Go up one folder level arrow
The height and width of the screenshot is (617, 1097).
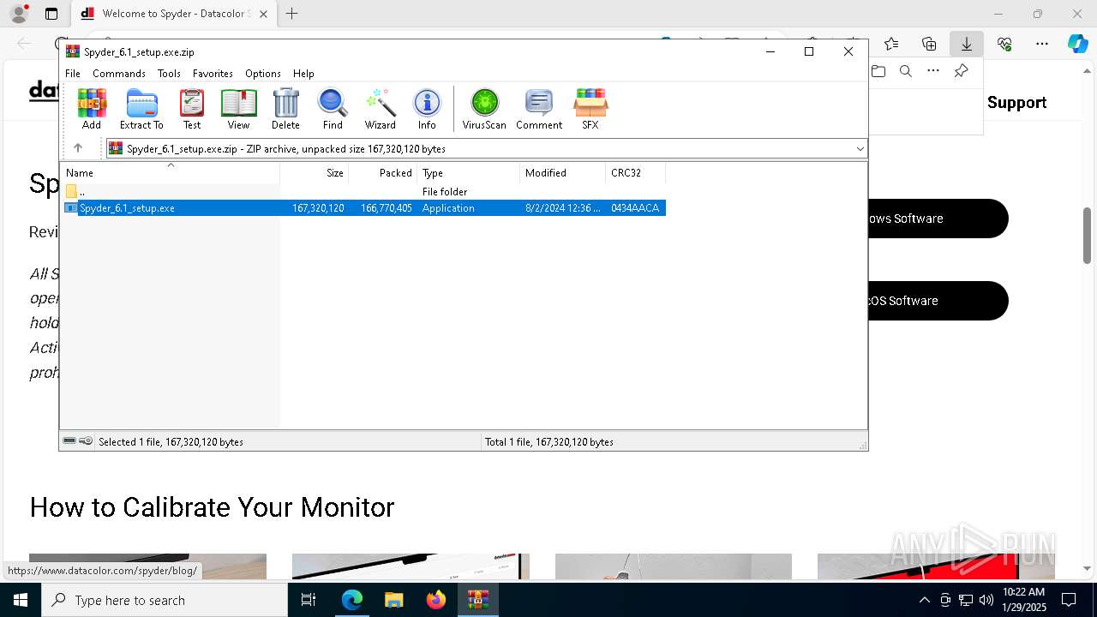point(78,148)
